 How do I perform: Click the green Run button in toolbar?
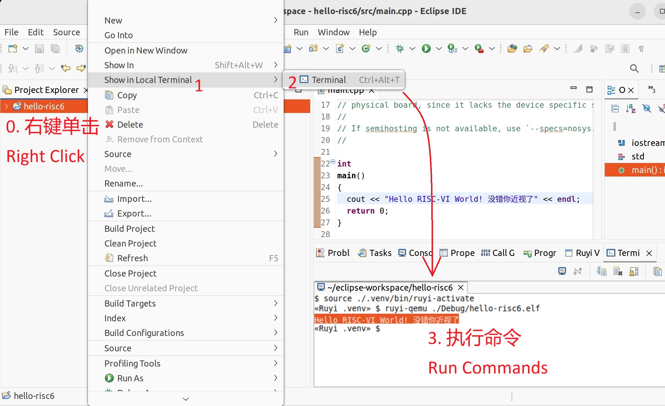(x=426, y=49)
